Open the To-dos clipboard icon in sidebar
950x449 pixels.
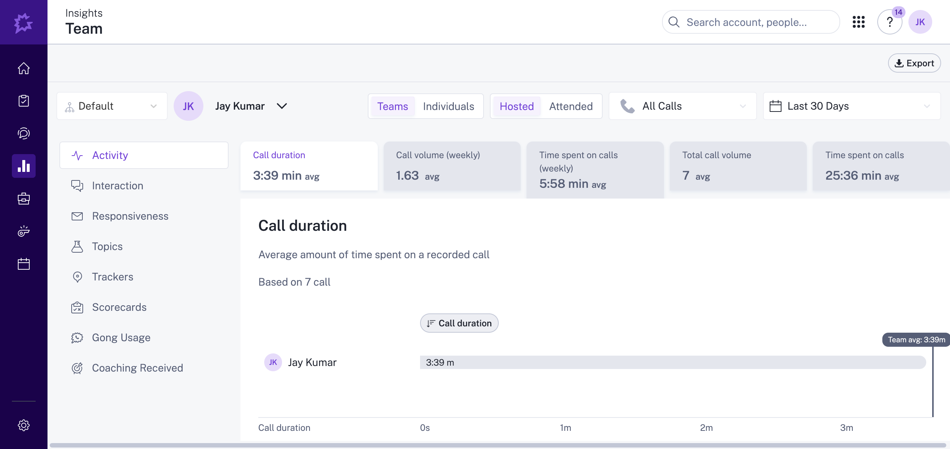[x=23, y=101]
